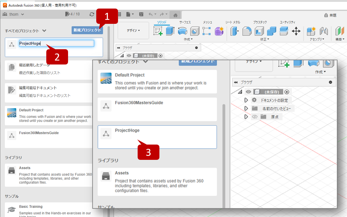Open the thom team dropdown
347x217 pixels.
(13, 14)
